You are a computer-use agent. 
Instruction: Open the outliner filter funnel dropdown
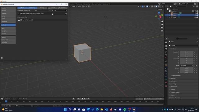click(x=194, y=6)
